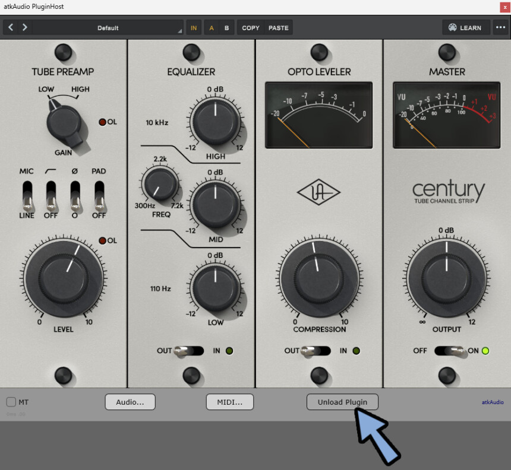The width and height of the screenshot is (511, 470).
Task: Open the Default preset dropdown
Action: click(108, 27)
